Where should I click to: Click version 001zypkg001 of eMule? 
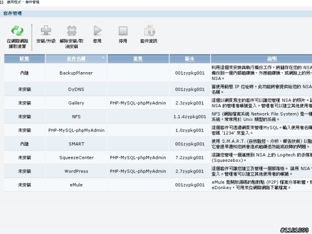tap(190, 185)
